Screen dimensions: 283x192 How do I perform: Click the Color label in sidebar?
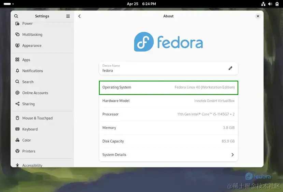coord(27,140)
